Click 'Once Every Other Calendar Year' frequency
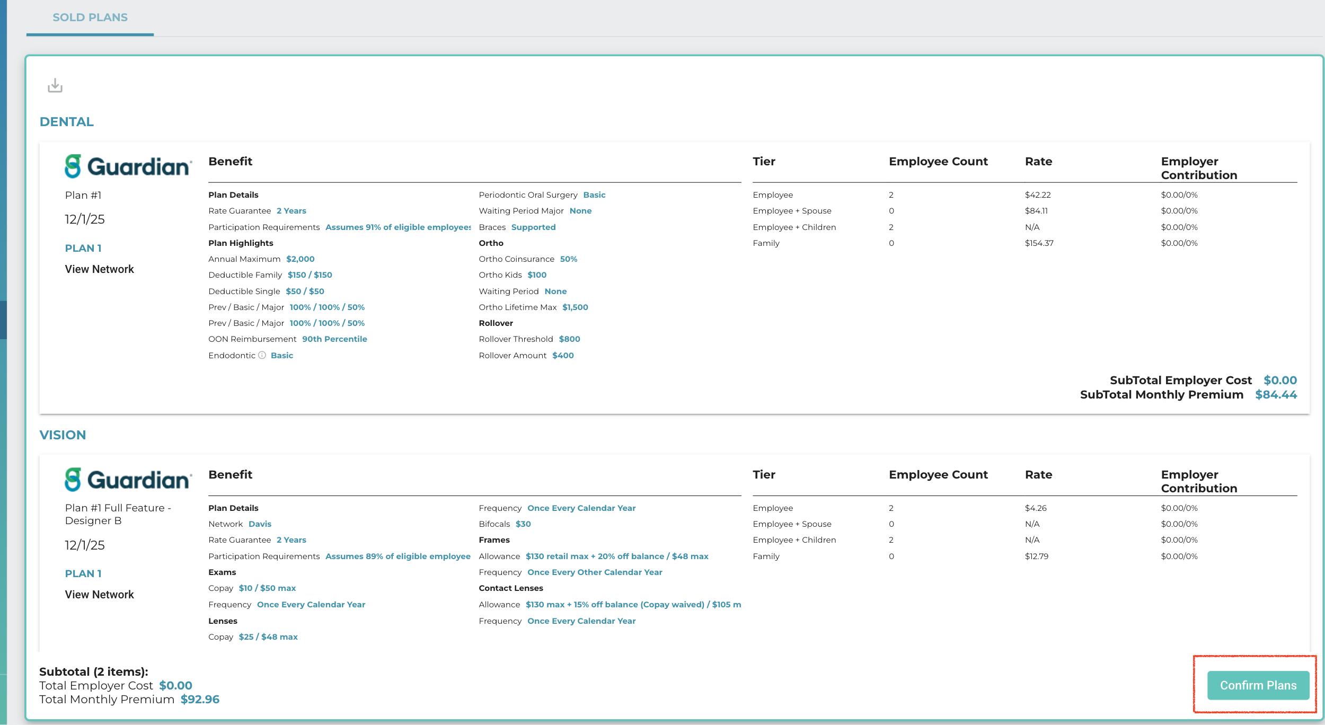Screen dimensions: 1325x725 pos(595,572)
